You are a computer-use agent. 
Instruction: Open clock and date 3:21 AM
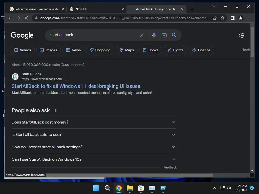tap(241, 188)
